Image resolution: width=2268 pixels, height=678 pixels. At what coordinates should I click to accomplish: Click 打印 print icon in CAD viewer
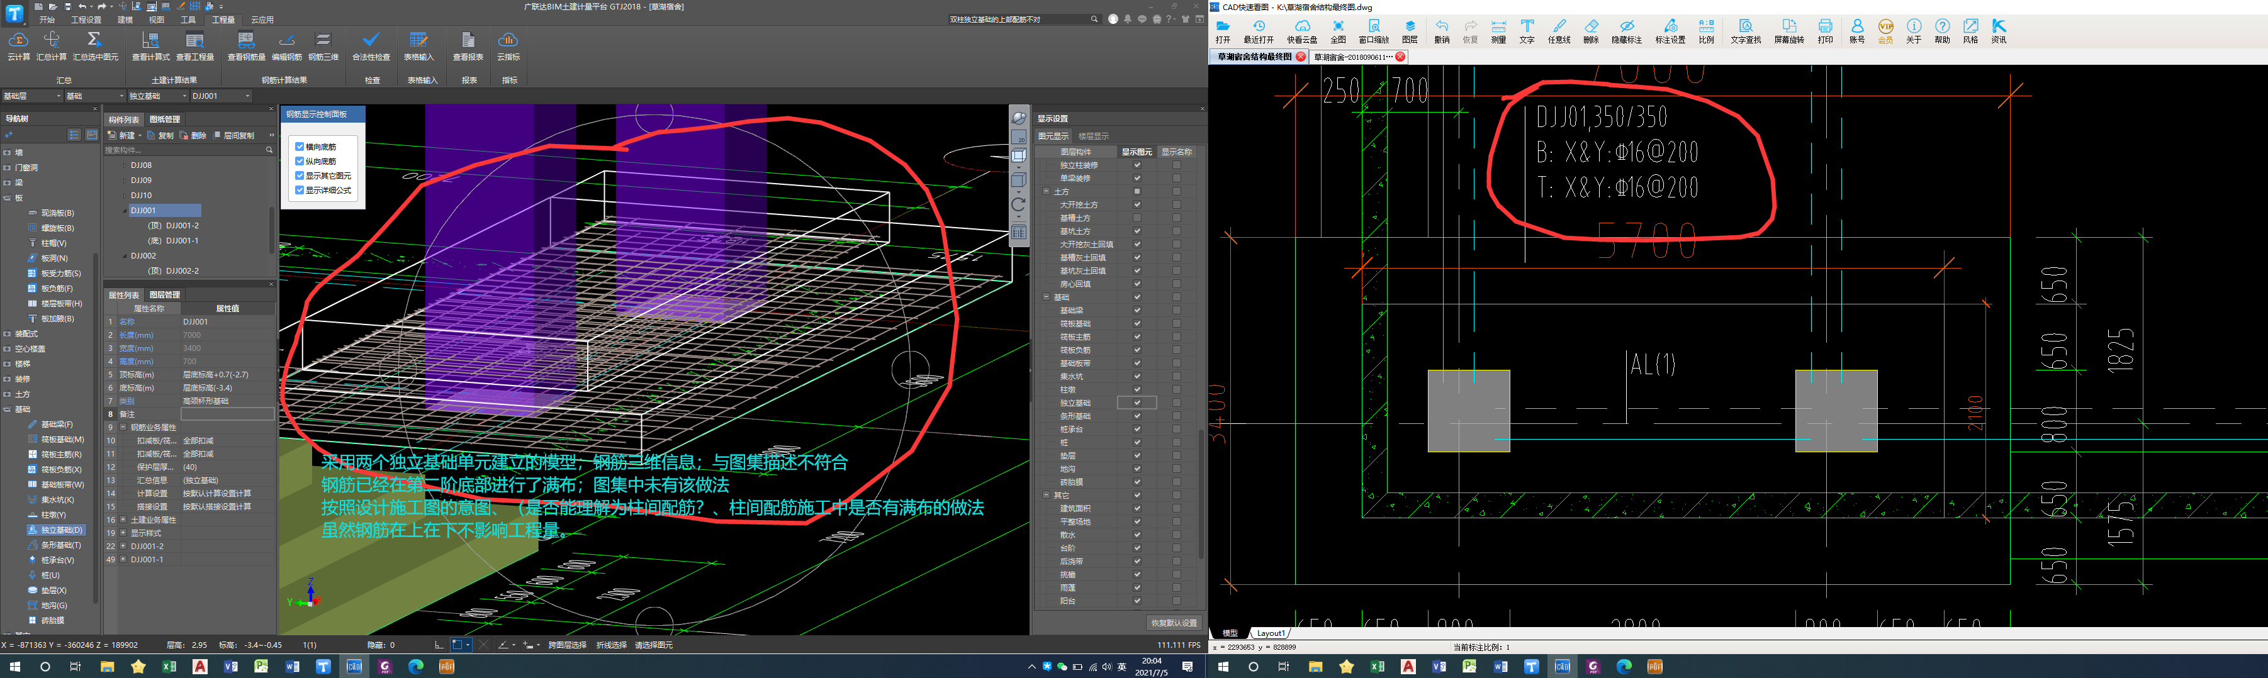(x=1825, y=31)
